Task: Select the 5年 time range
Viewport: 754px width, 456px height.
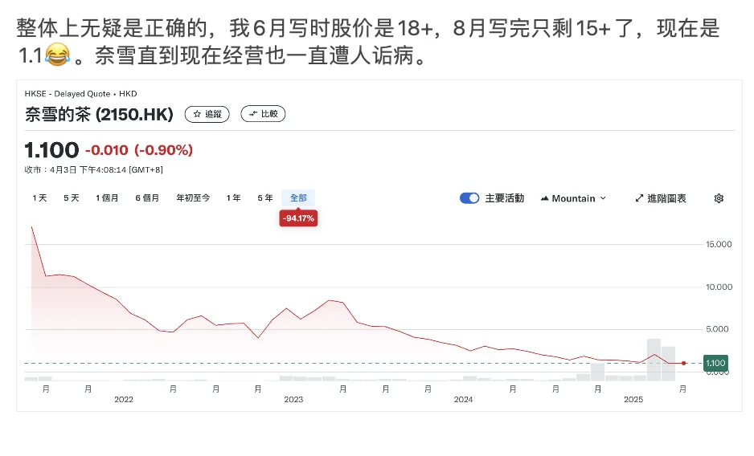Action: (x=265, y=198)
